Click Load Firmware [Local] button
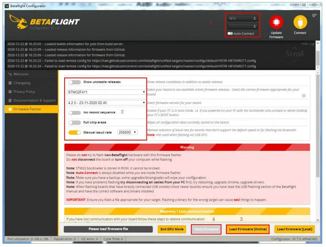The image size is (326, 247). 294,229
